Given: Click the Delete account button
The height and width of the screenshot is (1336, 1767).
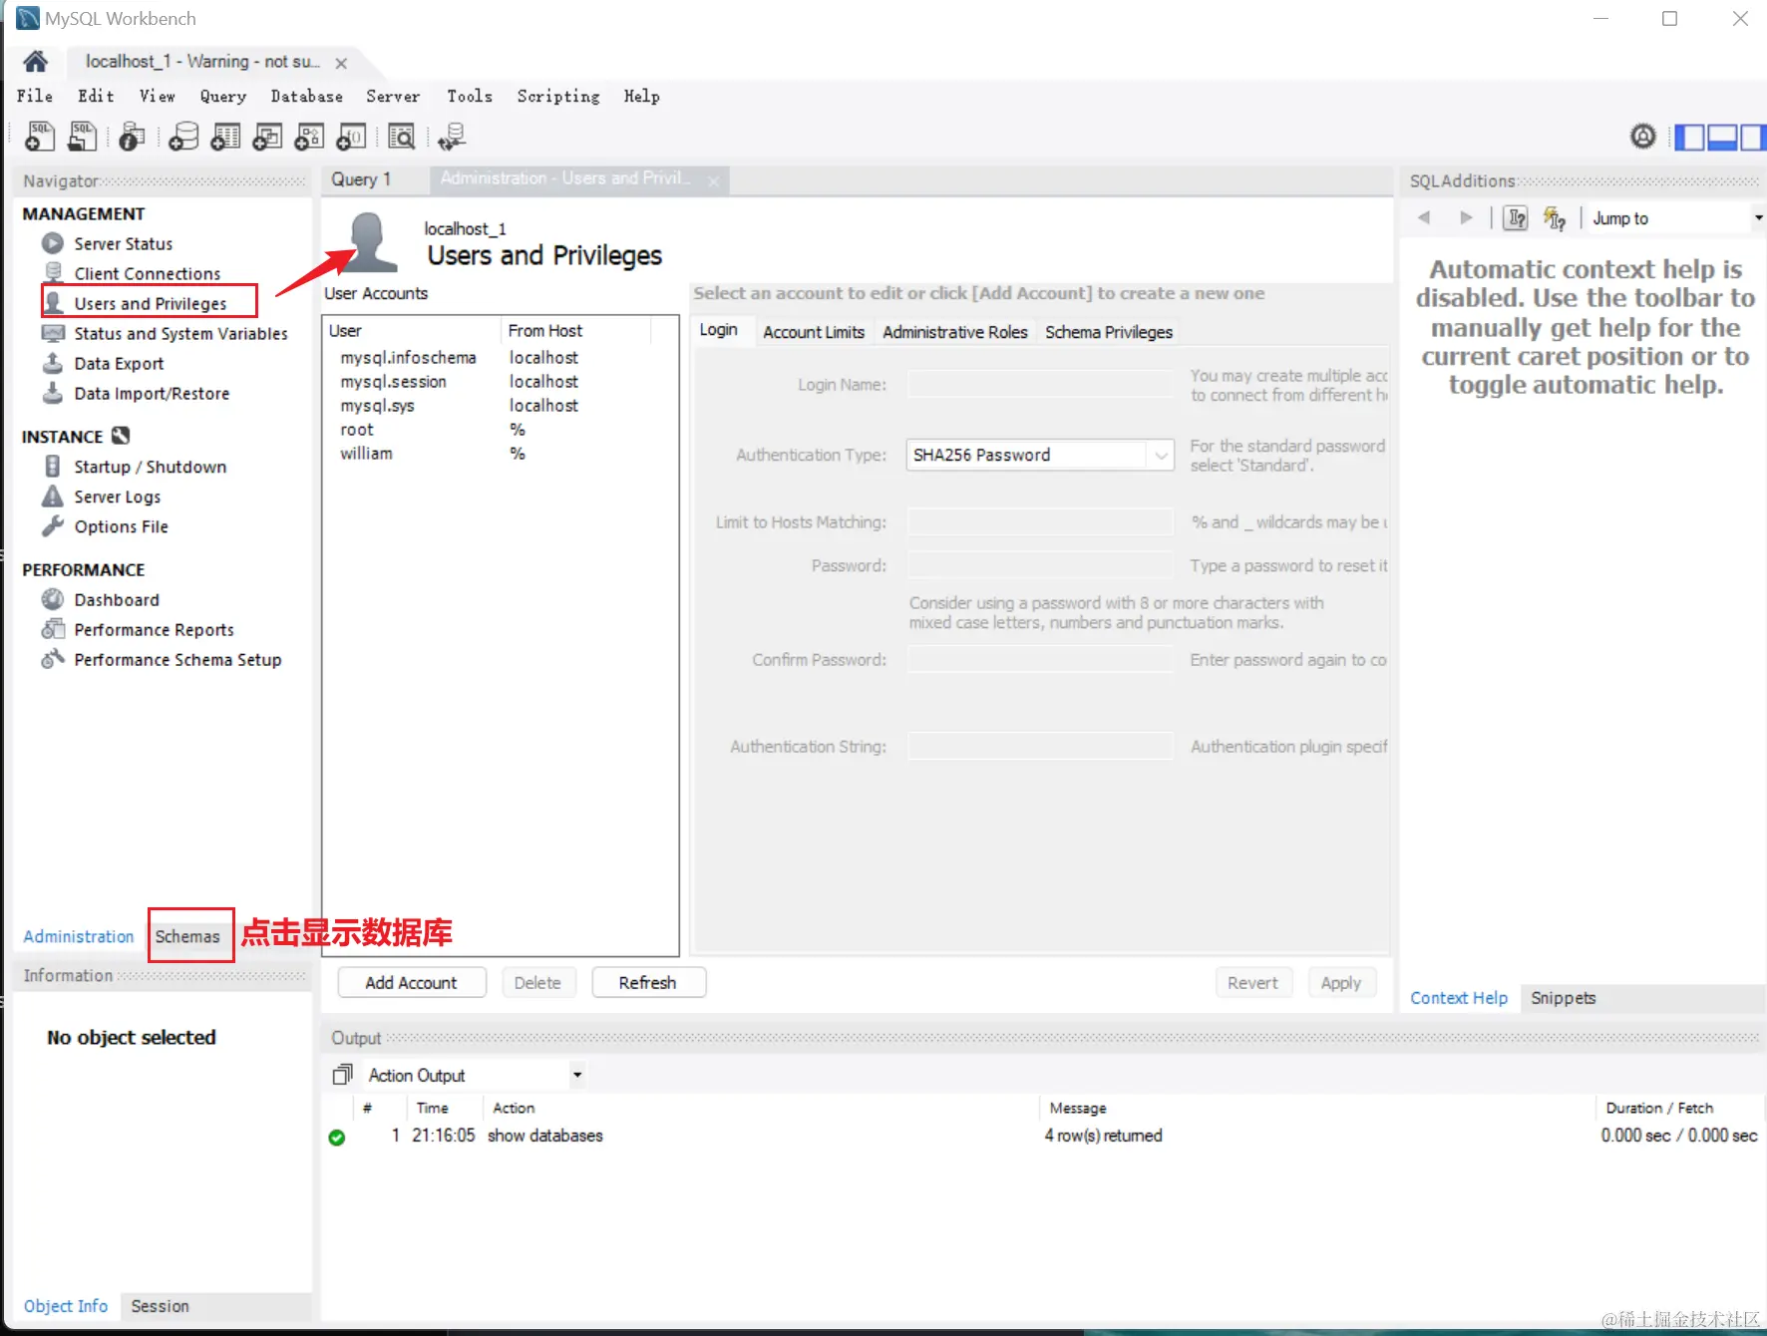Looking at the screenshot, I should click(537, 982).
